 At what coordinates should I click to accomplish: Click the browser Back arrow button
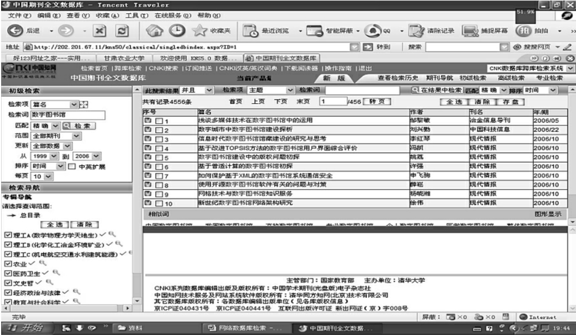click(x=15, y=31)
